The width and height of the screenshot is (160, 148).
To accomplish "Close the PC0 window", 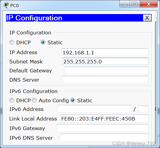I will tap(149, 4).
